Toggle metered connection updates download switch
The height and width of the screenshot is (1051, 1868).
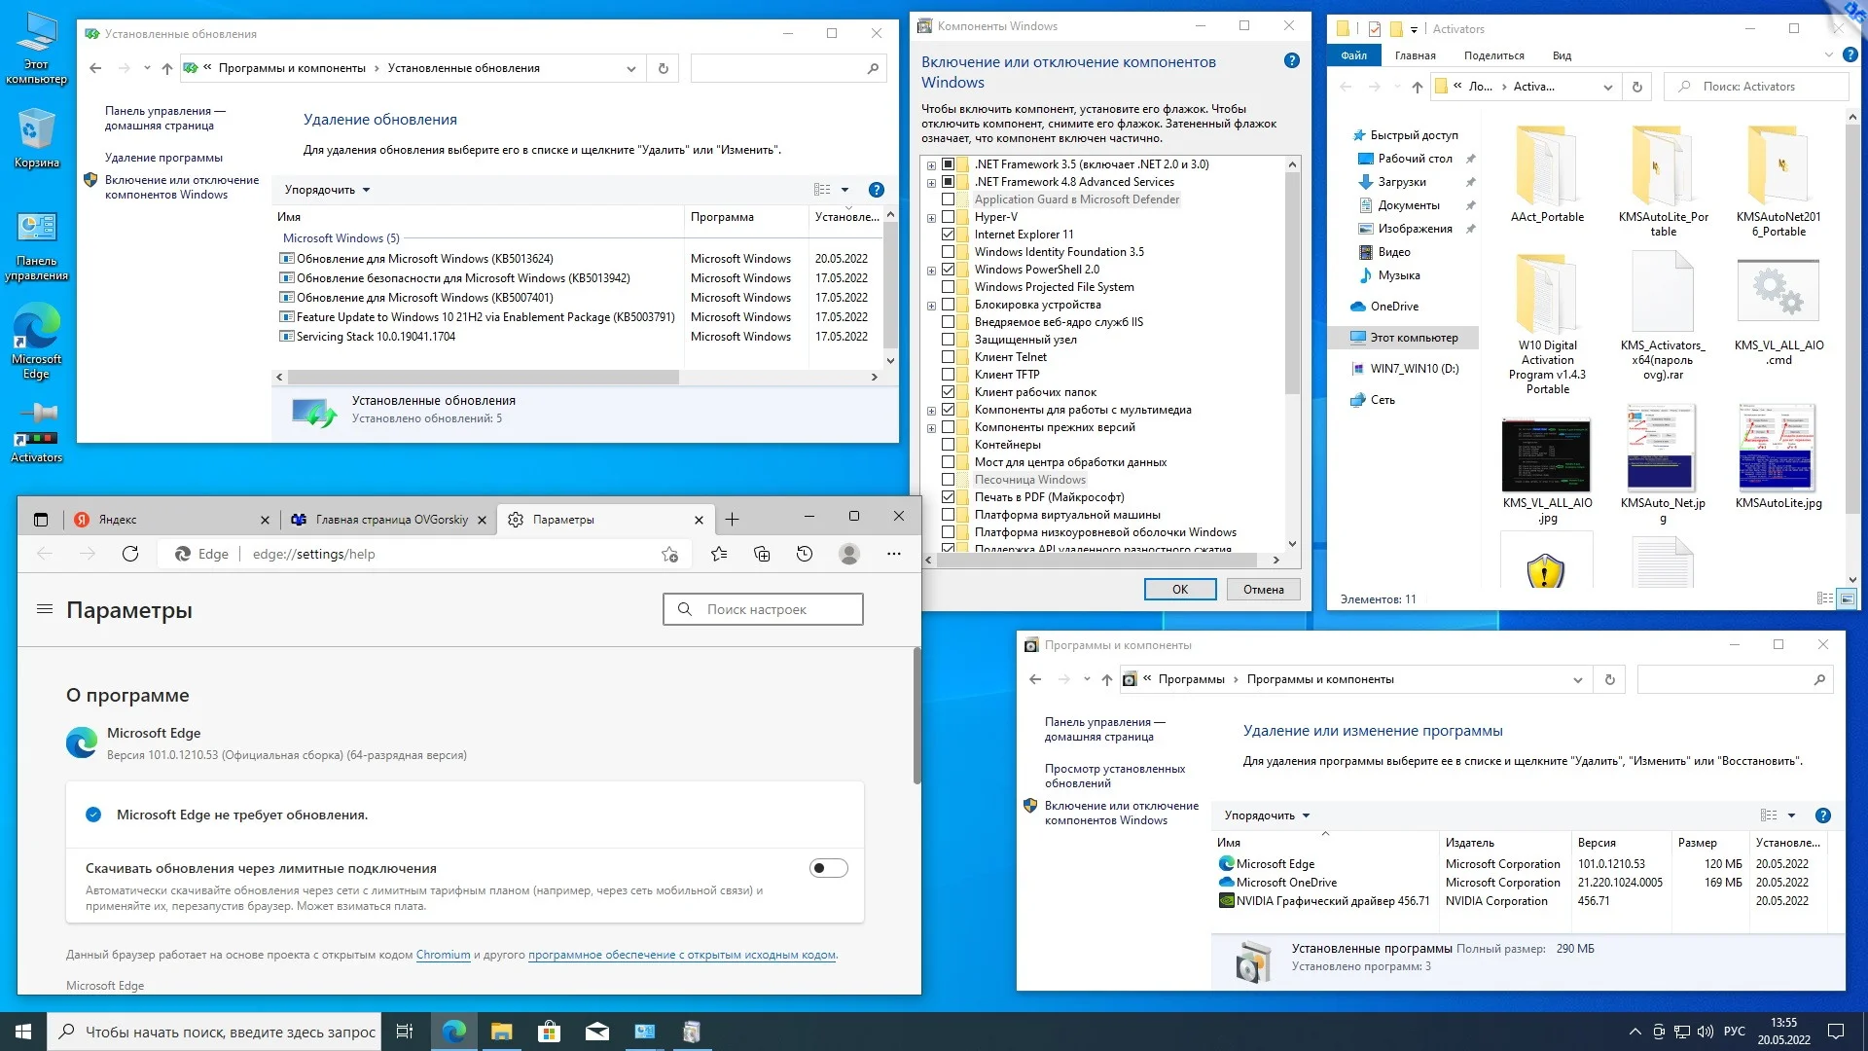829,868
